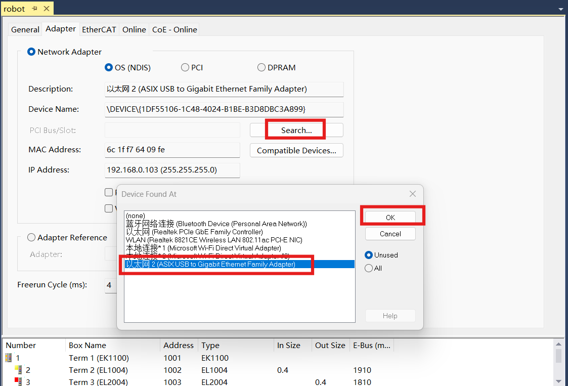Select the Realtek PCIe GbE adapter entry
The width and height of the screenshot is (568, 386).
[x=194, y=232]
